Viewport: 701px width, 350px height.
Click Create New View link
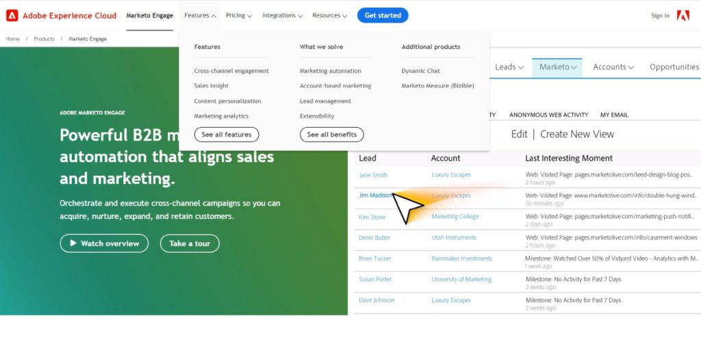pos(576,134)
